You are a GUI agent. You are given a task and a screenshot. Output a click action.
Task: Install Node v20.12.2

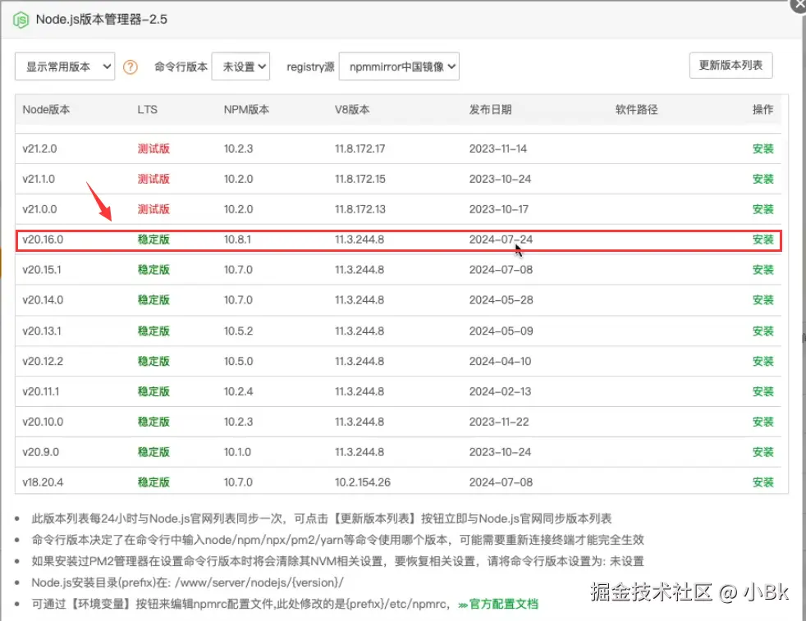pyautogui.click(x=762, y=361)
